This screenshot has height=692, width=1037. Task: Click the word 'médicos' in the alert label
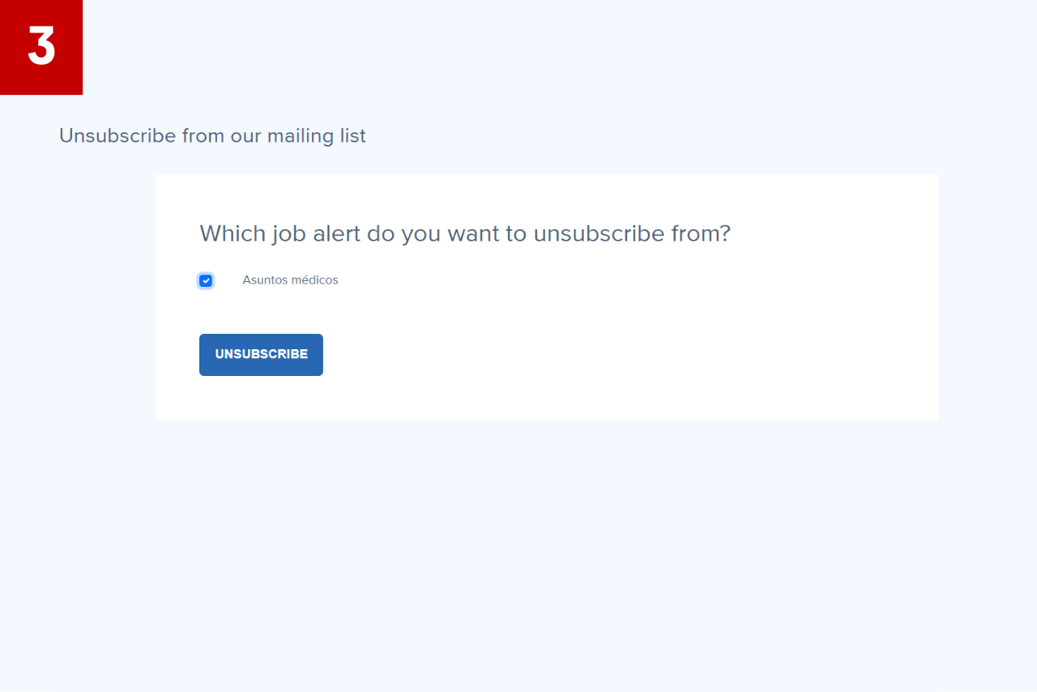coord(314,280)
